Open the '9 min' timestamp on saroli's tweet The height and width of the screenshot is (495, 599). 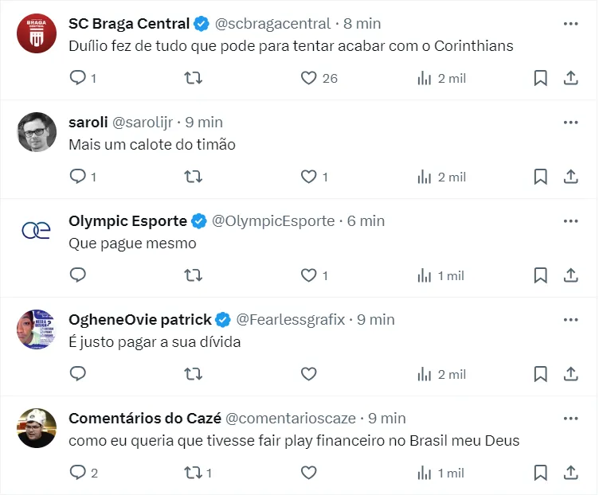204,123
